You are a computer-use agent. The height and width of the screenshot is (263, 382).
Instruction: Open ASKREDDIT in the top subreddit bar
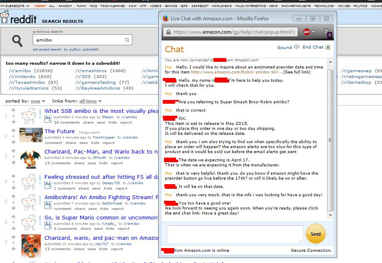(200, 6)
